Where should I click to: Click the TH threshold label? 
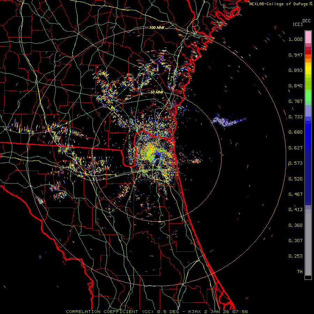tap(300, 272)
